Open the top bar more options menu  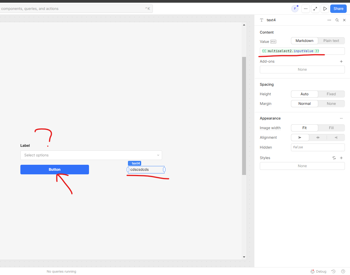306,9
